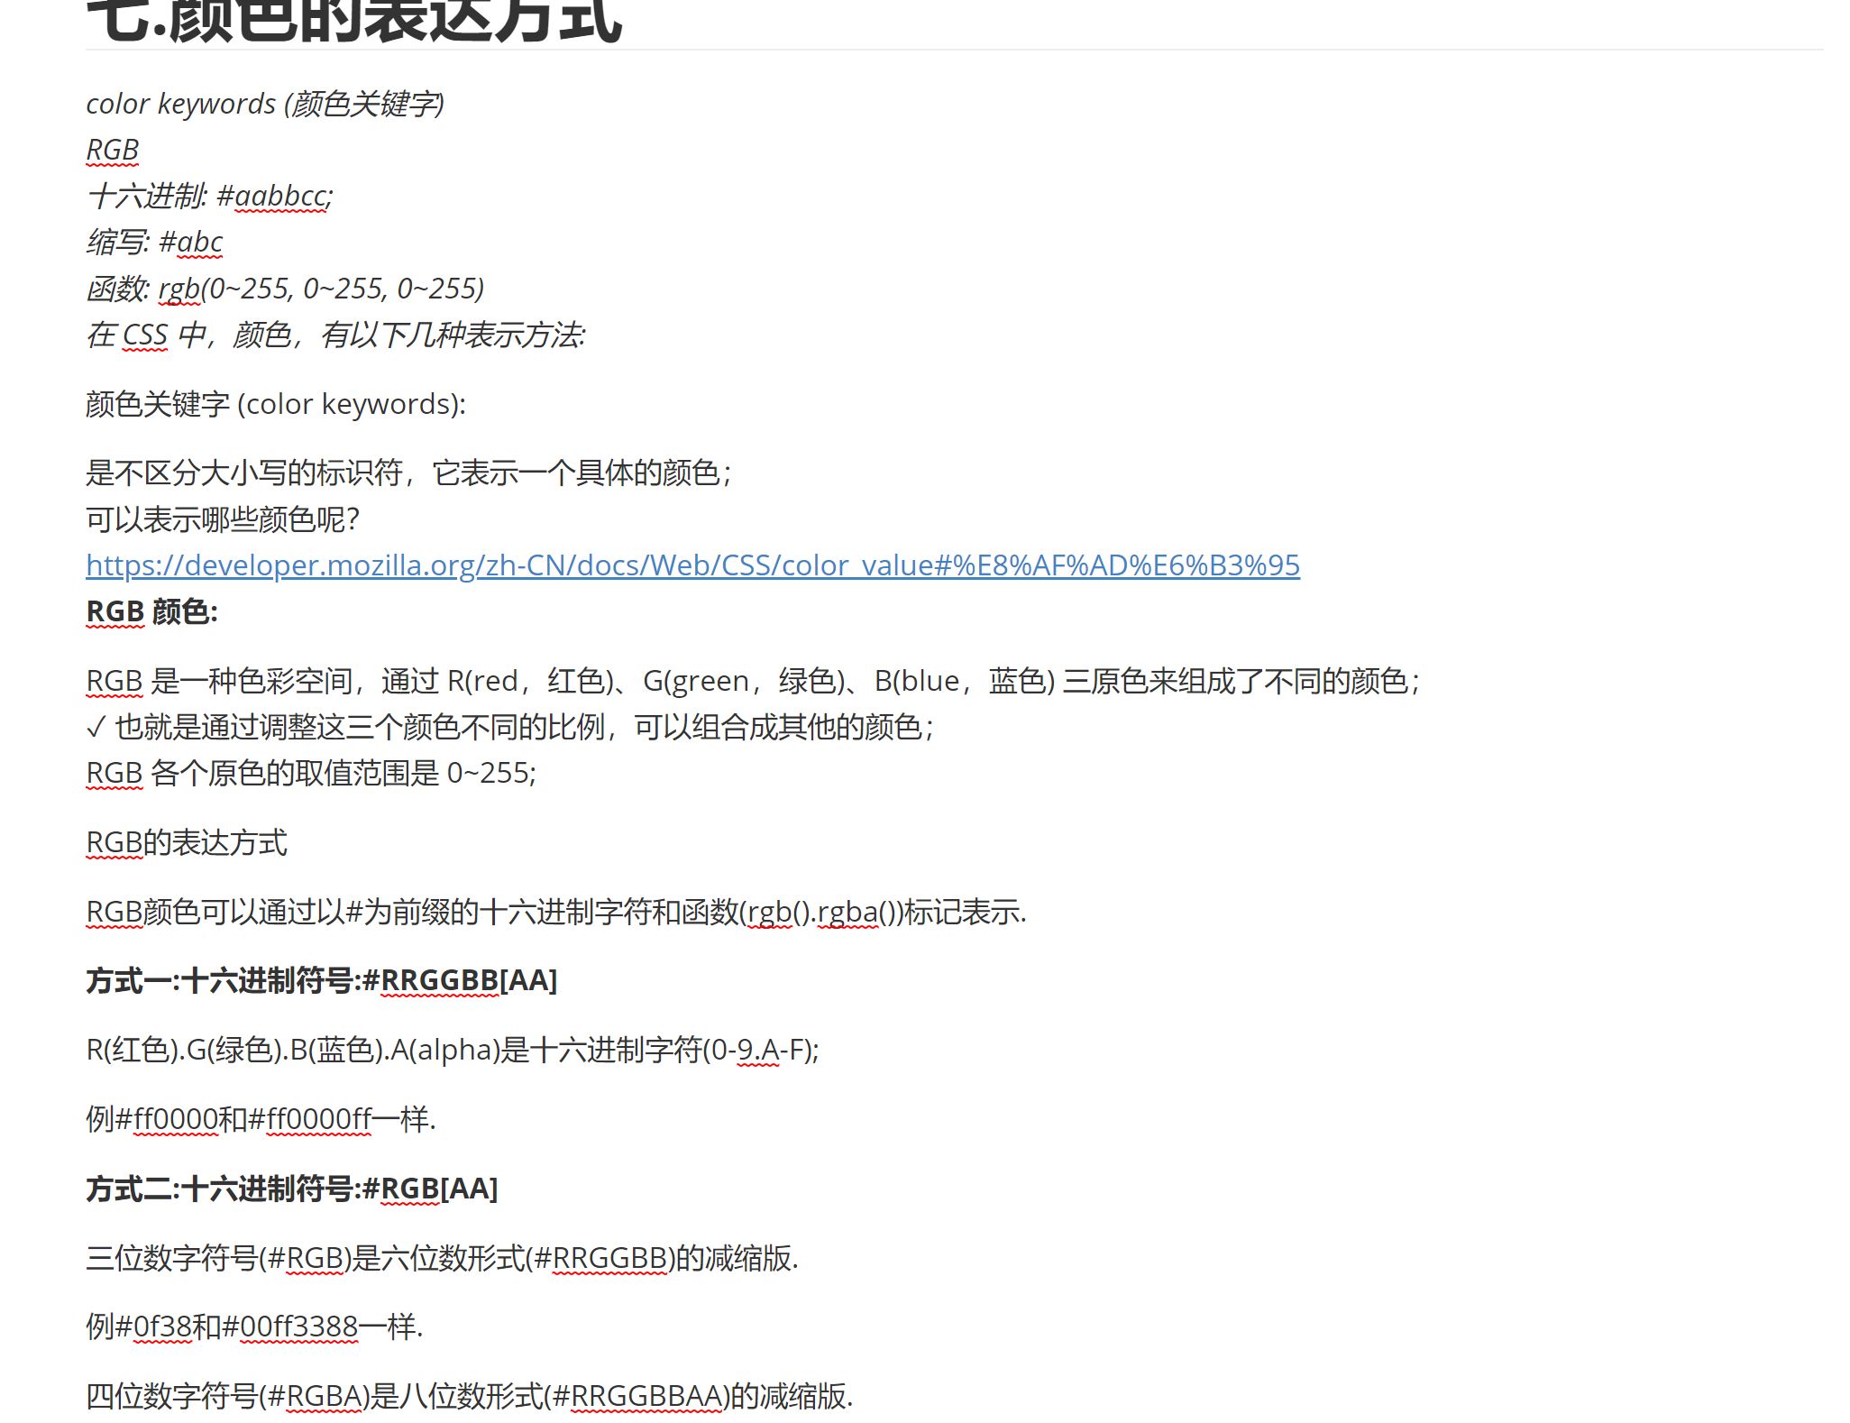Click the line 'rgb(0~255, 0~255, 0~255)'
Viewport: 1850px width, 1423px height.
point(321,289)
